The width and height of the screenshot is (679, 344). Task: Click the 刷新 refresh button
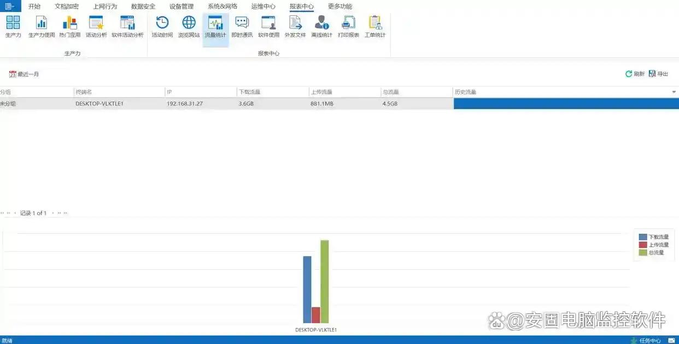tap(635, 74)
